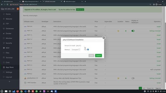This screenshot has height=93, width=166.
Task: Click the orange notification badge near server IP
Action: (18, 9)
